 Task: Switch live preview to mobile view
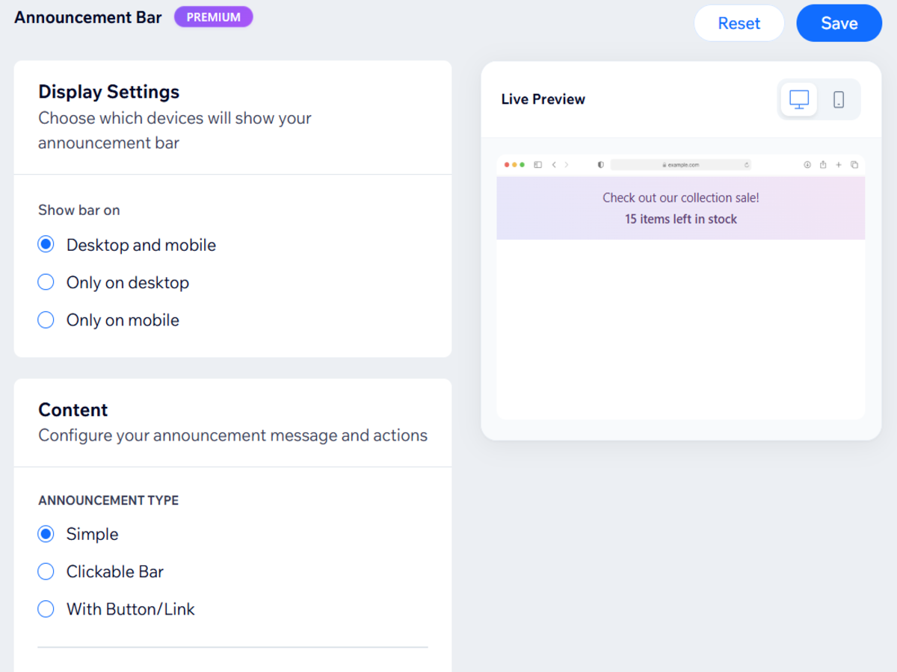[839, 99]
